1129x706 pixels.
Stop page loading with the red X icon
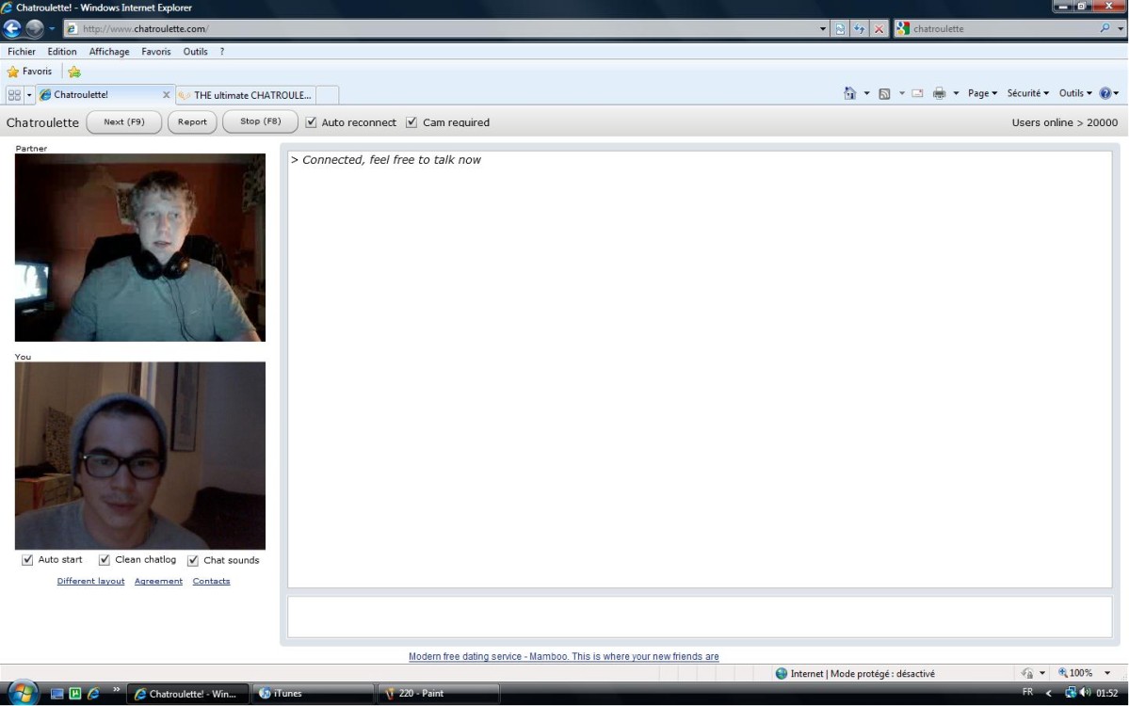coord(879,29)
